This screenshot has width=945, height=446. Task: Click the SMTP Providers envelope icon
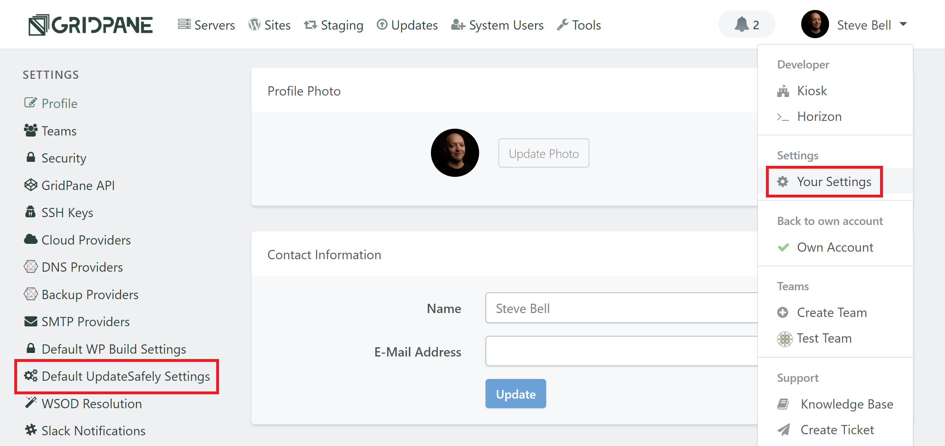(30, 322)
